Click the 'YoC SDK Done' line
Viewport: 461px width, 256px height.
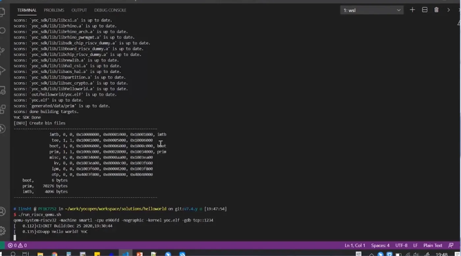tap(27, 117)
